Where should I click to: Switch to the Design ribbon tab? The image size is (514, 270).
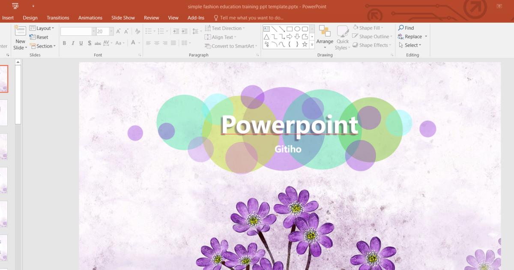tap(30, 18)
